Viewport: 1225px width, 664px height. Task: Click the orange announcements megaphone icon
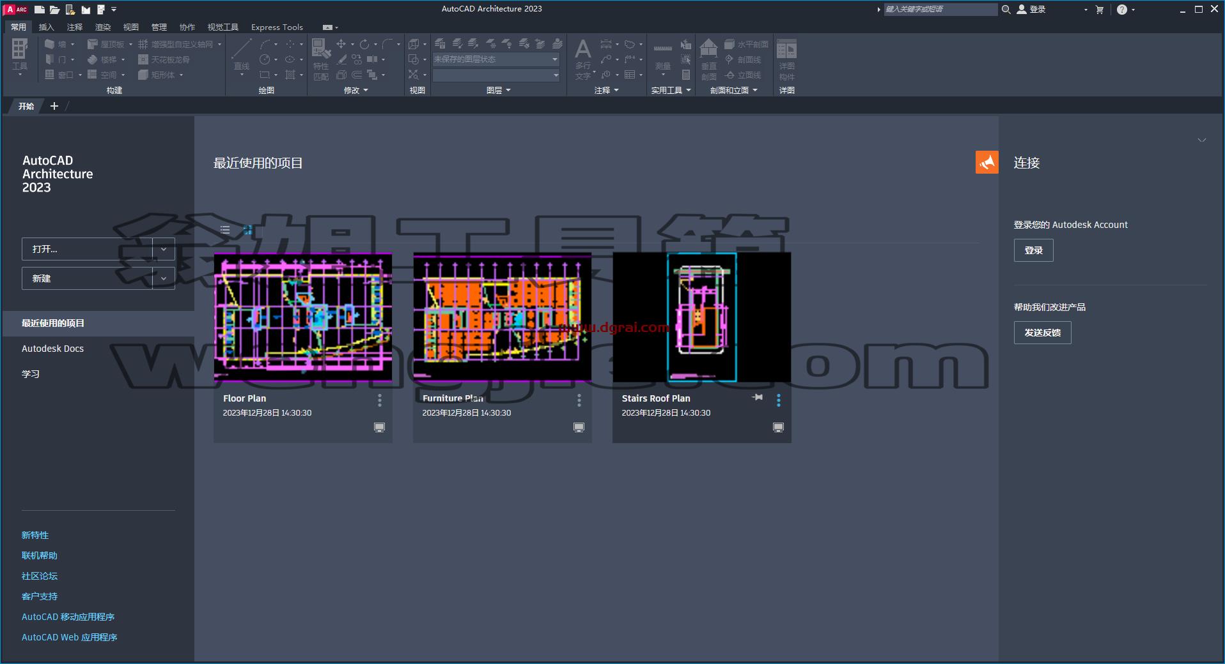[987, 162]
